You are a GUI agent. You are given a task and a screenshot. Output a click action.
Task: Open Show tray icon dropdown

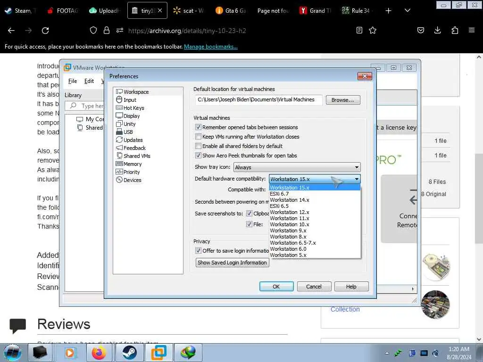(297, 167)
